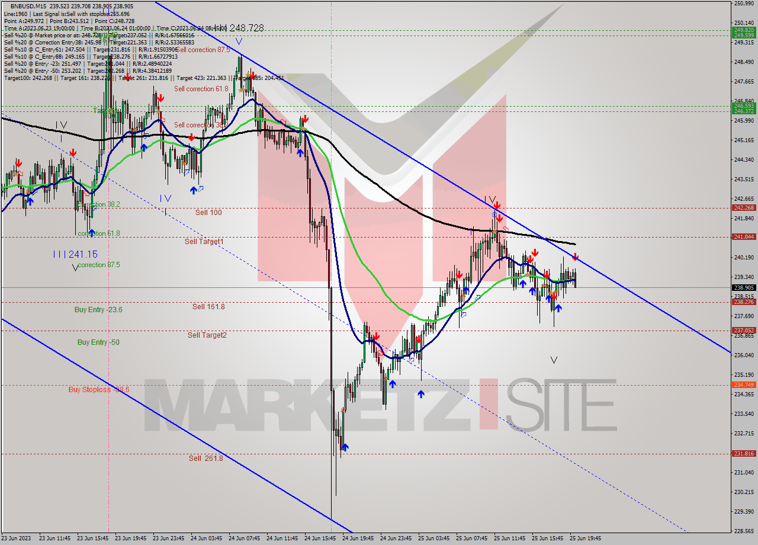Click the '23 Jun 19:45' time label
The width and height of the screenshot is (758, 545).
coord(131,538)
